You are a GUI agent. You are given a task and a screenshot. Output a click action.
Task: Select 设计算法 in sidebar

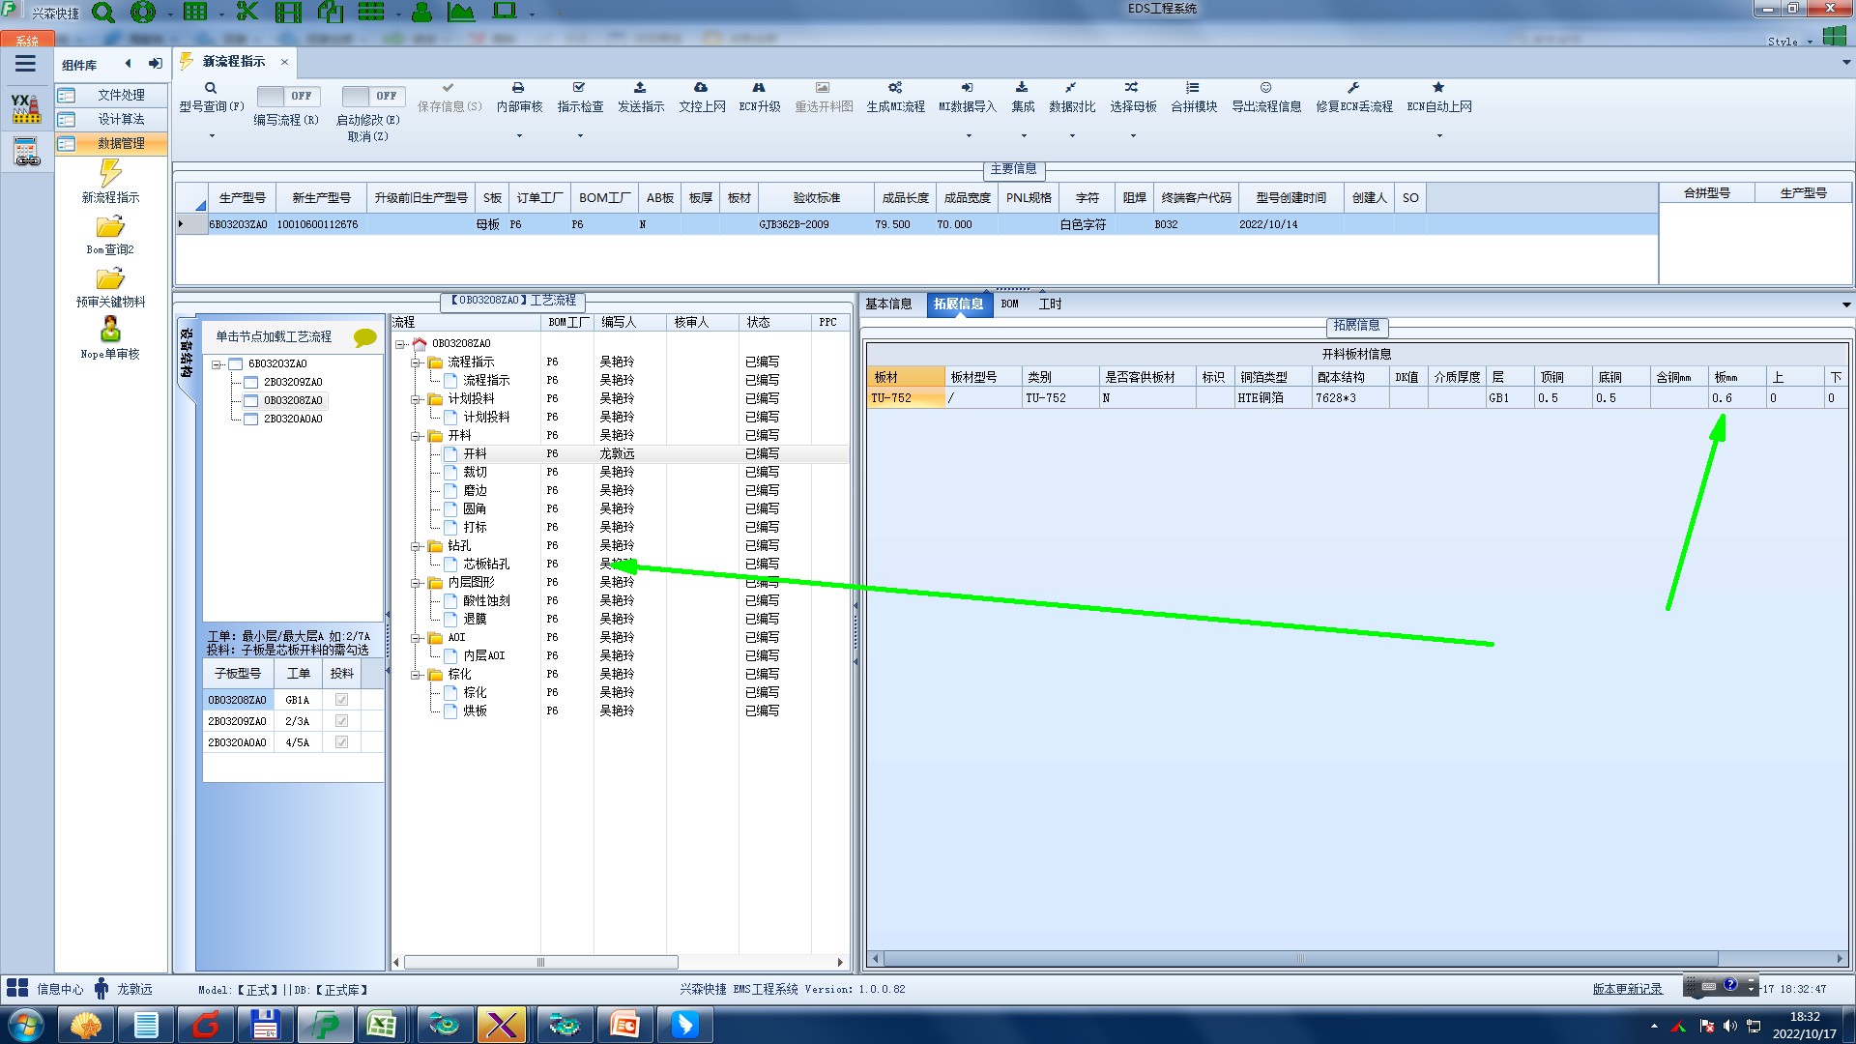tap(121, 119)
